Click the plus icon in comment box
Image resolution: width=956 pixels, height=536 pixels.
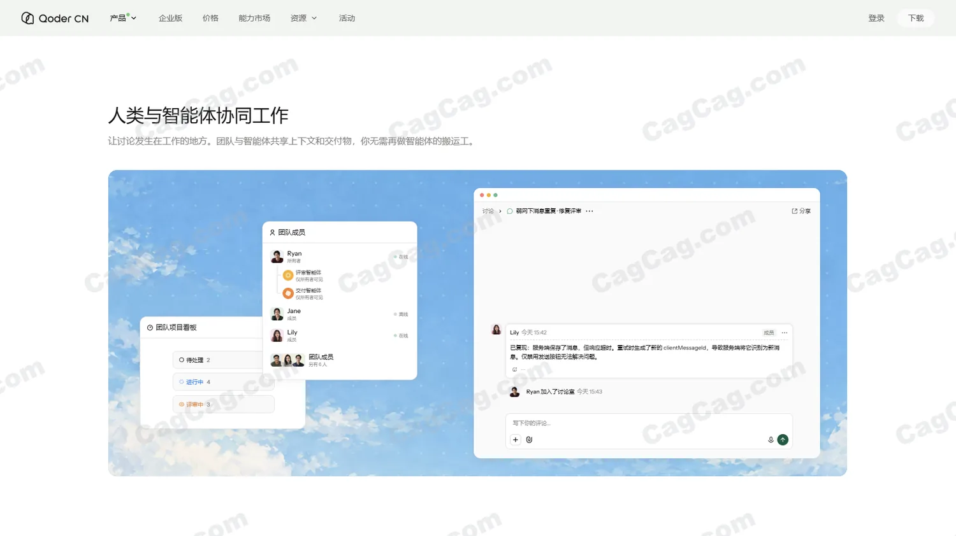(x=516, y=439)
